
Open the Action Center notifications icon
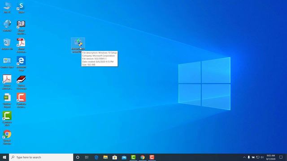point(281,157)
